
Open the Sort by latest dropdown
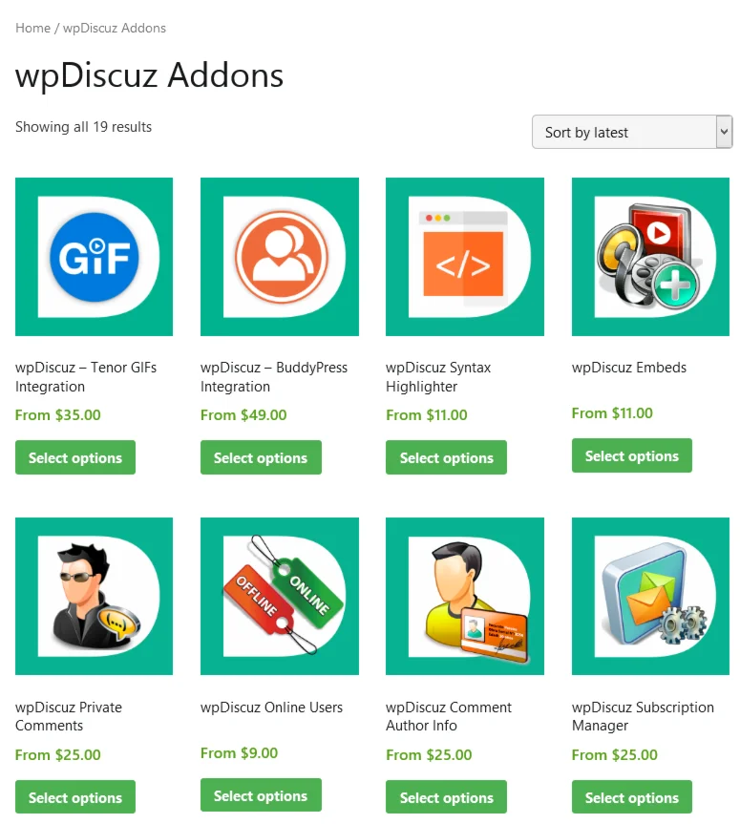632,132
